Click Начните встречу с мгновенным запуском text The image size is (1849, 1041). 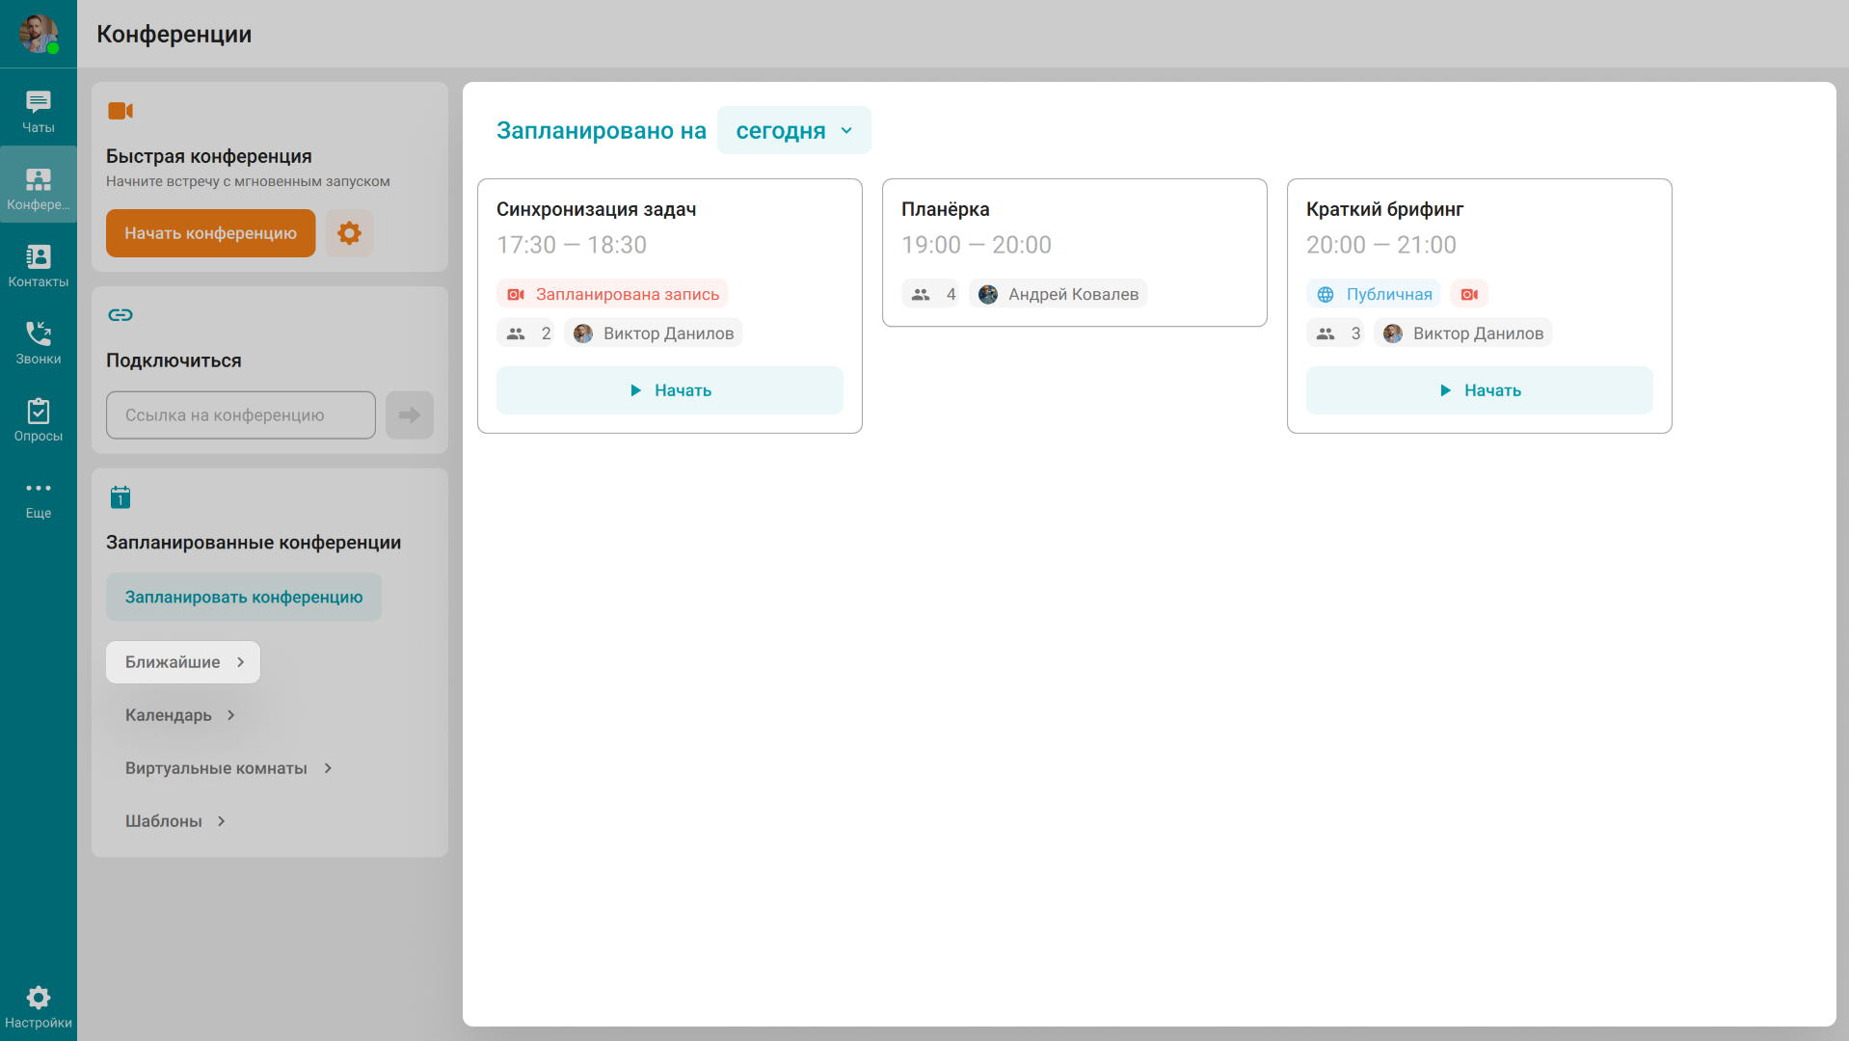[248, 181]
